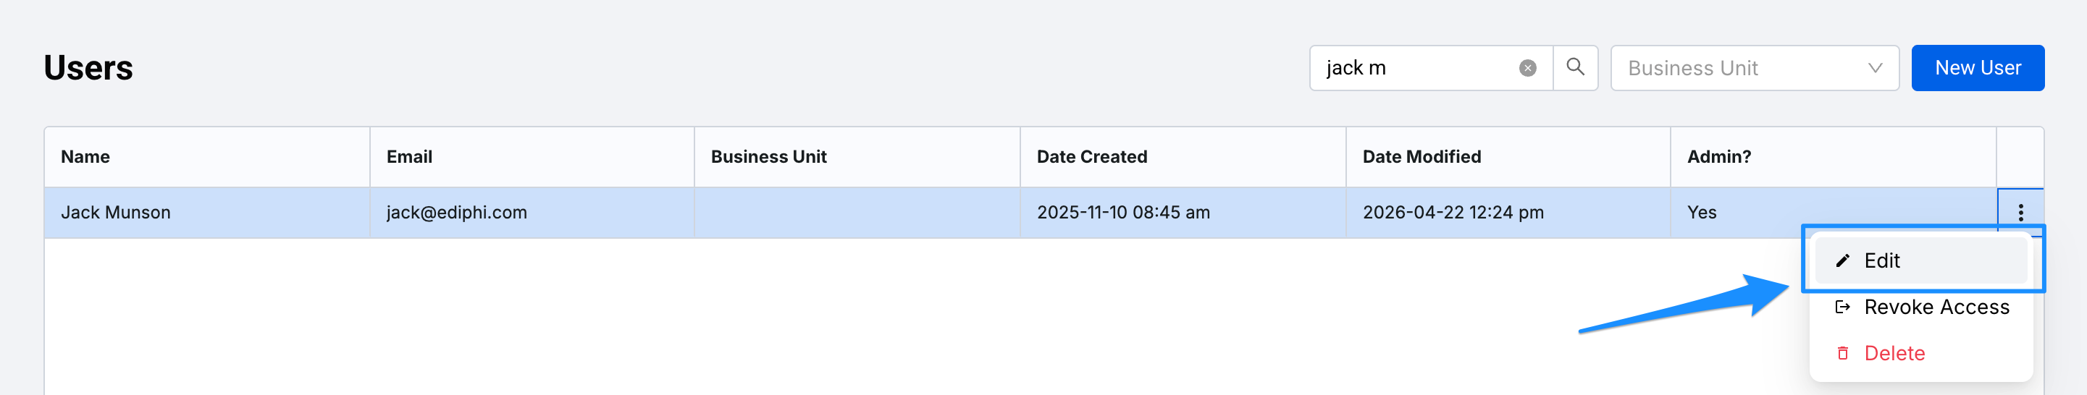
Task: Clear the search text with the x icon
Action: click(1527, 68)
